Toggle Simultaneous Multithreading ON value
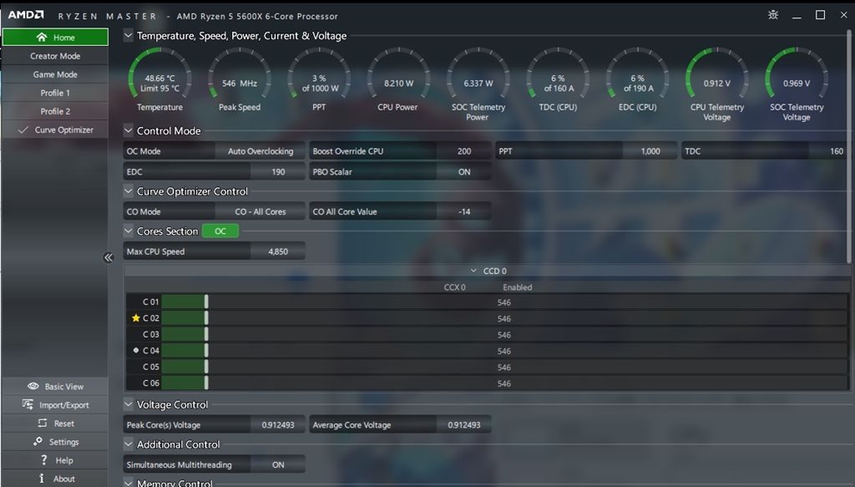Image resolution: width=855 pixels, height=487 pixels. (x=278, y=464)
